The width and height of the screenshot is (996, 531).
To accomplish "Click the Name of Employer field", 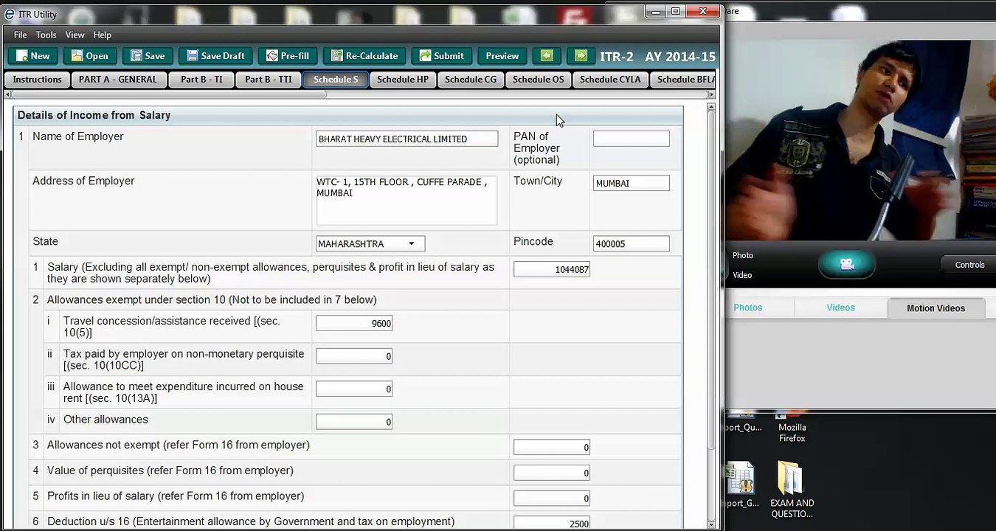I will point(407,139).
